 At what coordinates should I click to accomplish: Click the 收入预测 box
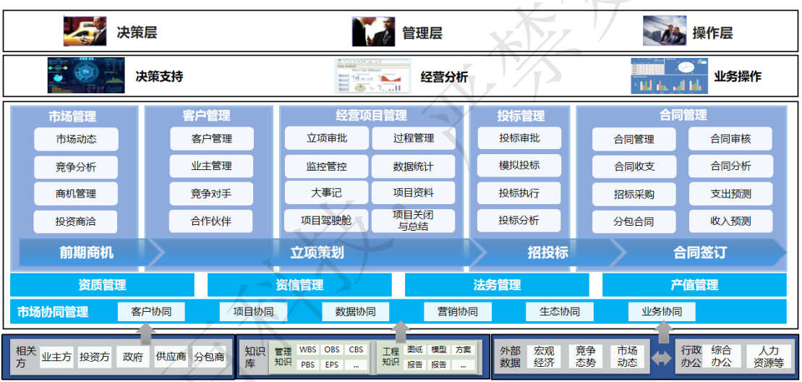tap(730, 221)
